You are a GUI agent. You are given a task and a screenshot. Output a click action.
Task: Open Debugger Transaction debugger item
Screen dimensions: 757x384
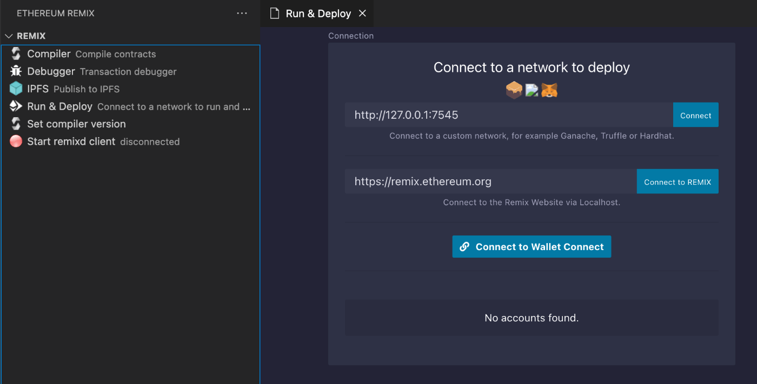point(131,71)
